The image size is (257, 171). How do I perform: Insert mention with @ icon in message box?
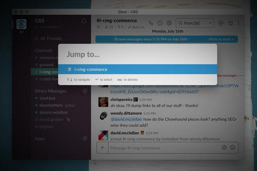[x=224, y=147]
